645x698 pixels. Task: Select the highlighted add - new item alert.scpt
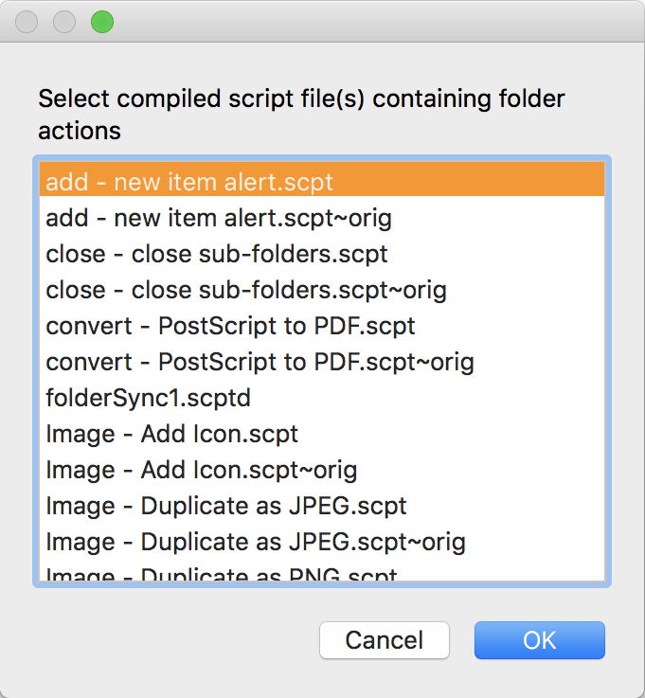pos(189,182)
